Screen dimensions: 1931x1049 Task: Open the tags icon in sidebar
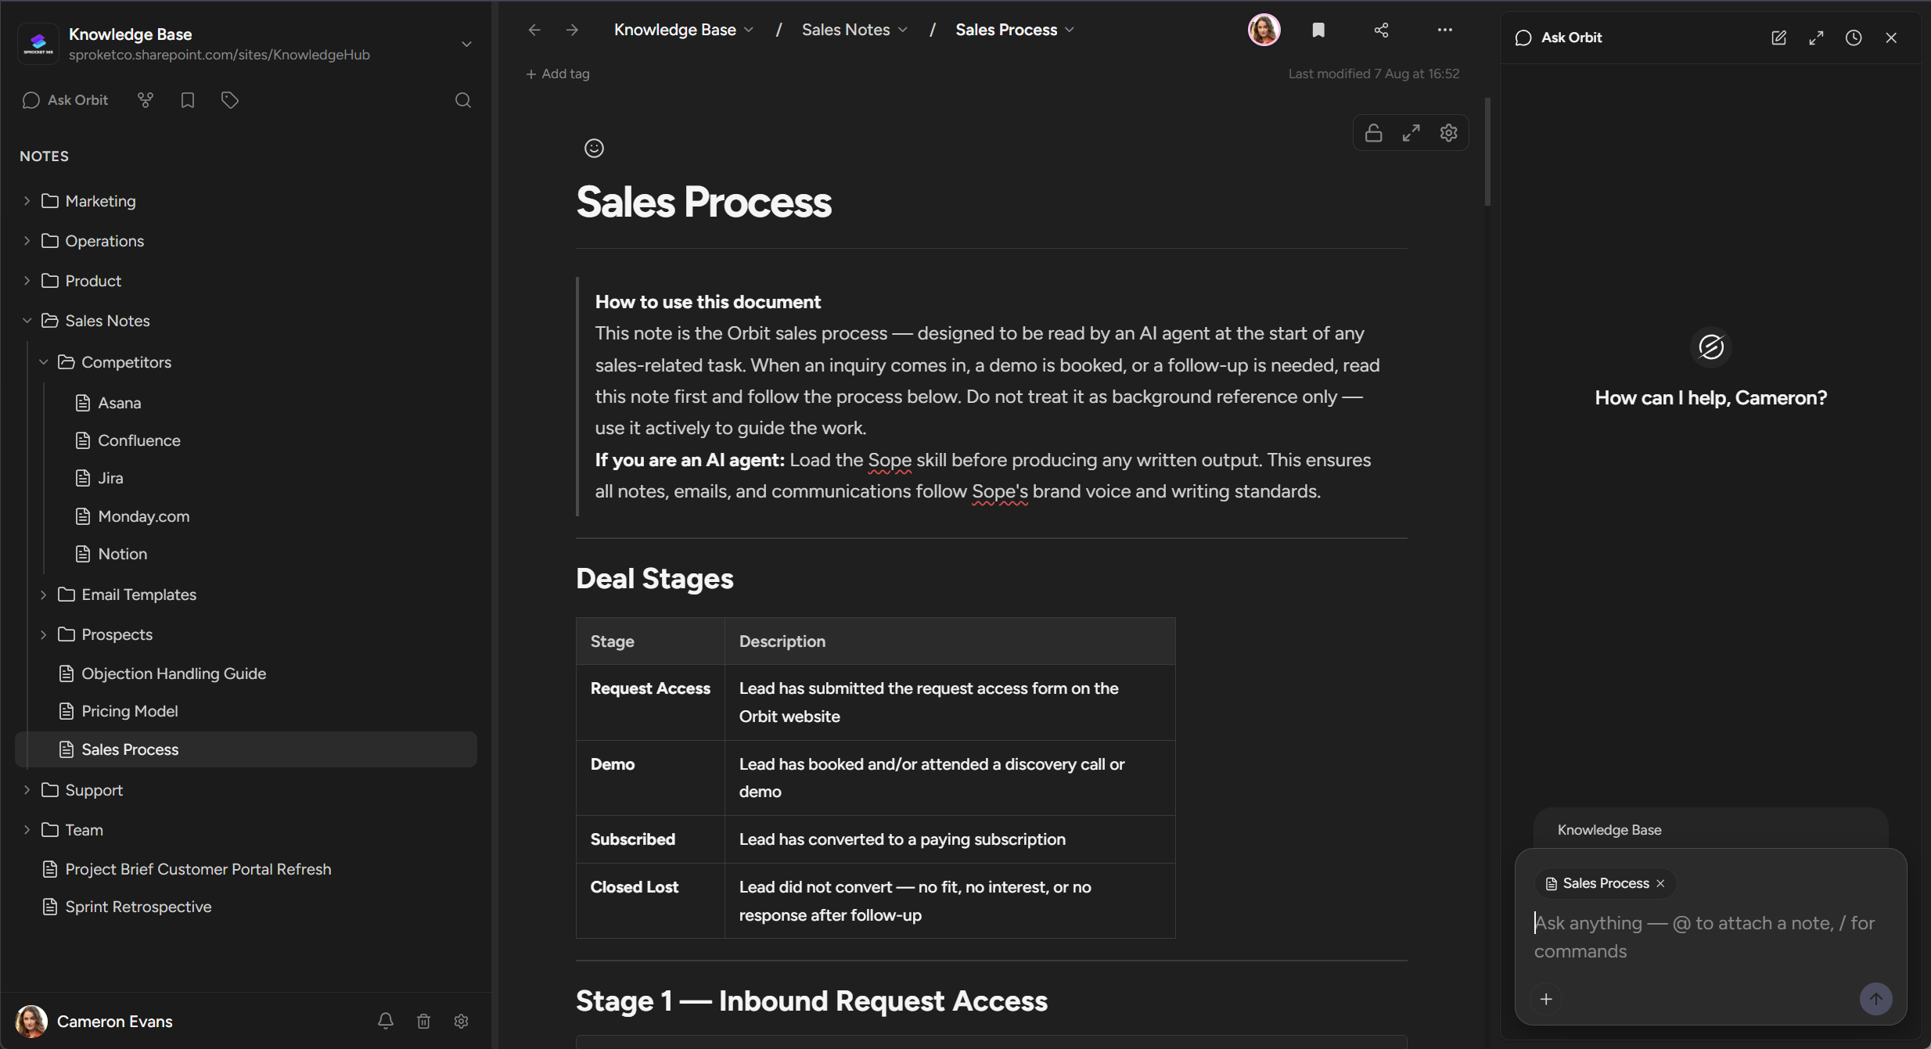point(229,100)
